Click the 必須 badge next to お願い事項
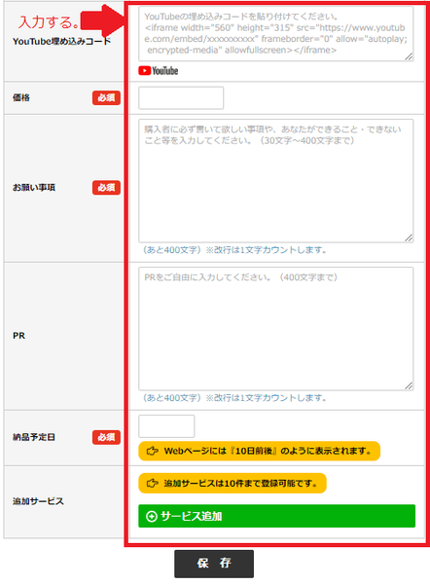 [x=106, y=188]
